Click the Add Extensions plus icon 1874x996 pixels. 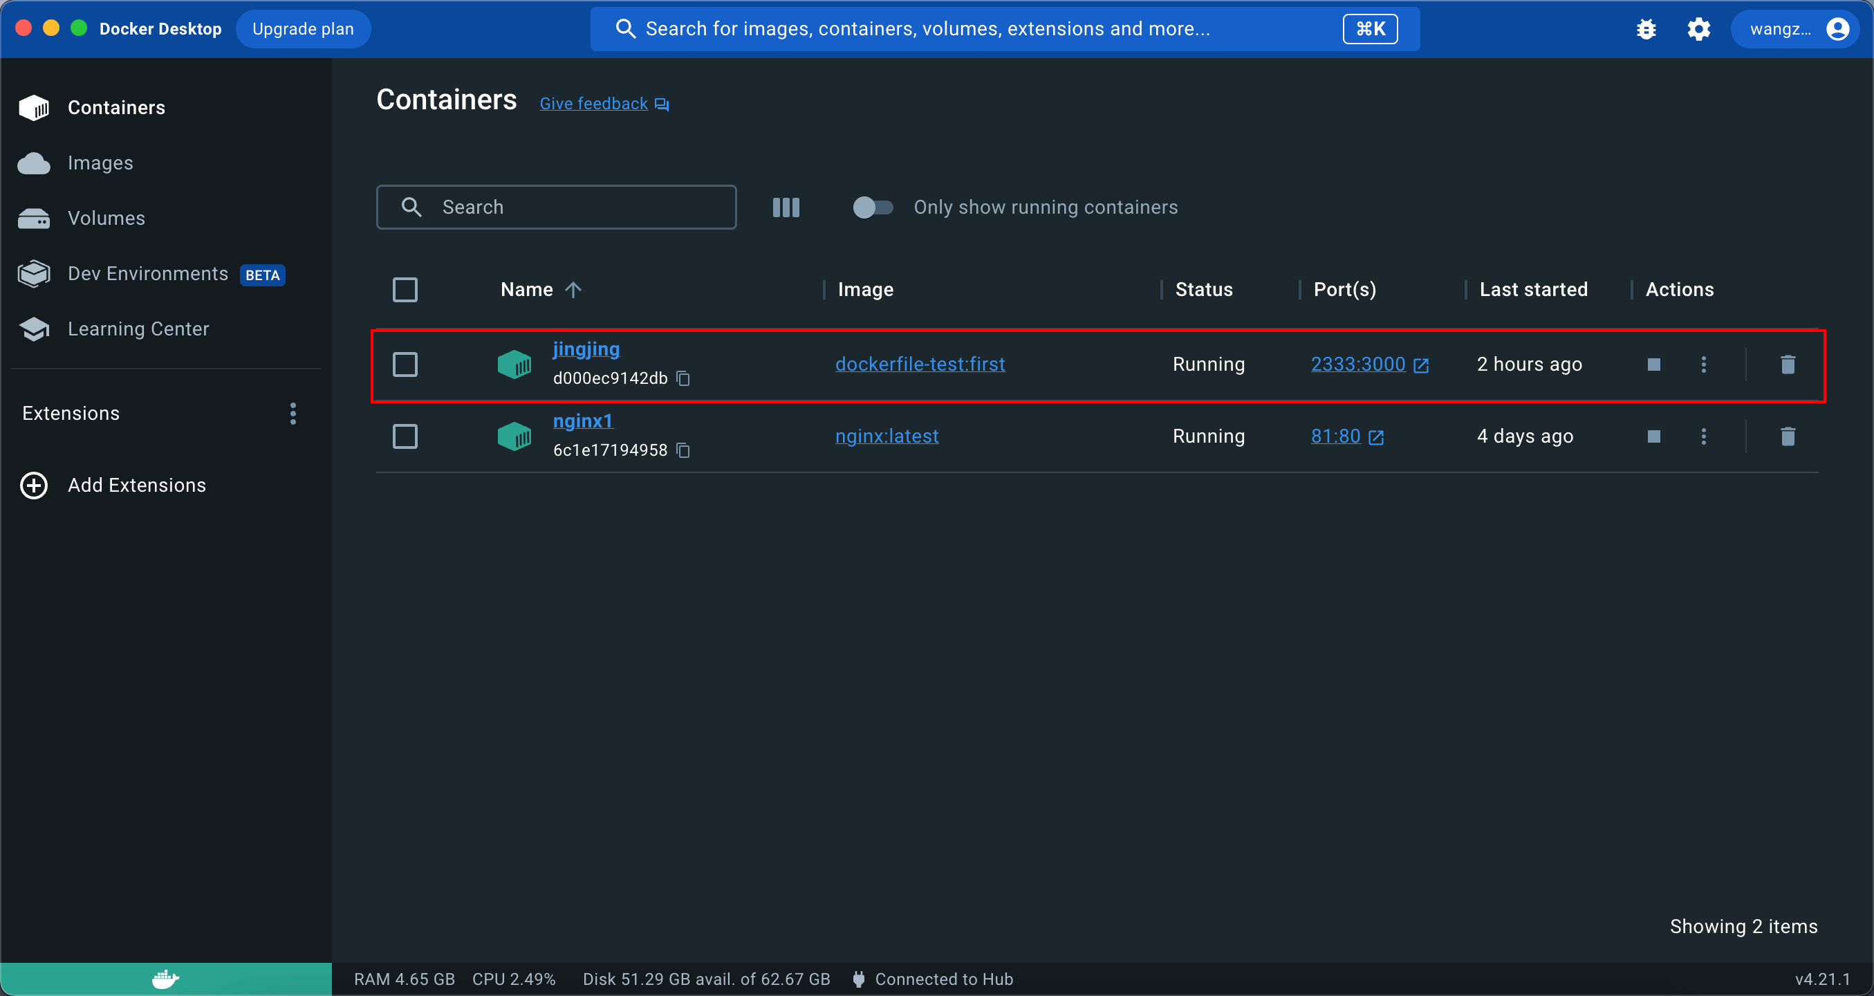tap(34, 486)
